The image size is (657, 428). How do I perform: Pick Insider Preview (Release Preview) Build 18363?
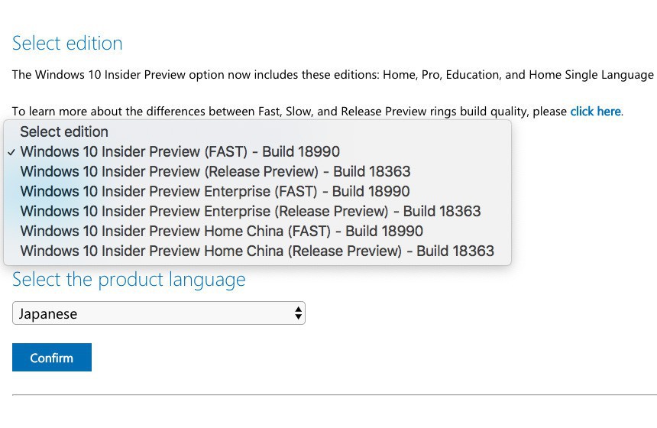215,171
